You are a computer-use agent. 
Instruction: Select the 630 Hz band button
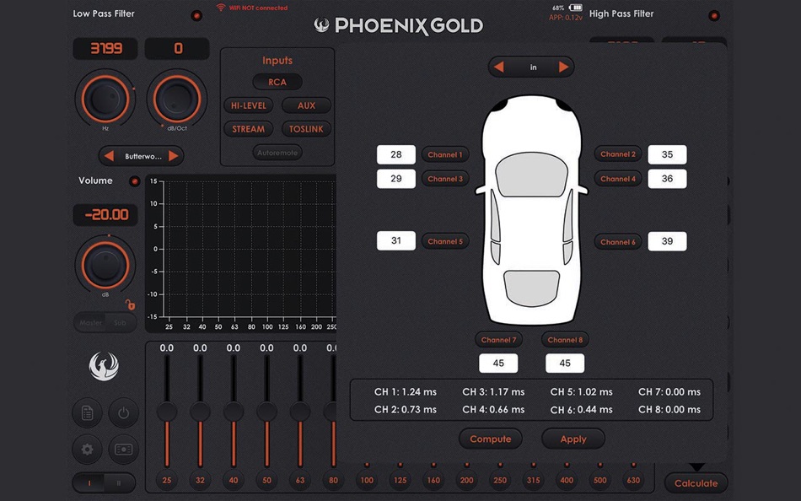pos(633,480)
